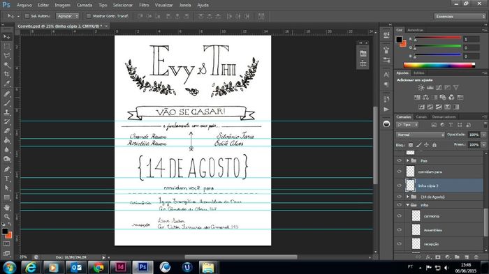Select the Brush tool
Image resolution: width=489 pixels, height=274 pixels.
click(6, 102)
